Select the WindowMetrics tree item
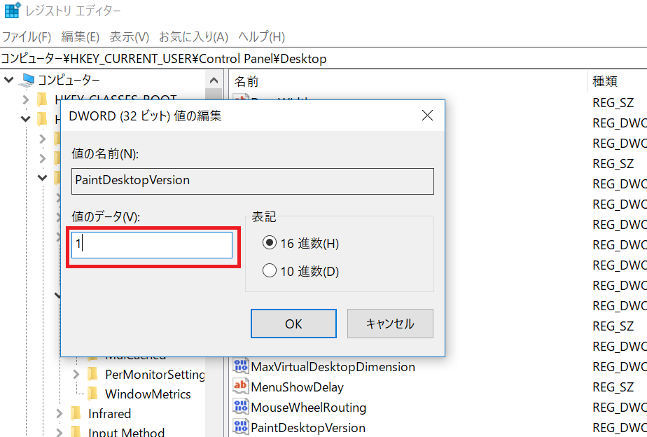The image size is (647, 437). pyautogui.click(x=148, y=394)
